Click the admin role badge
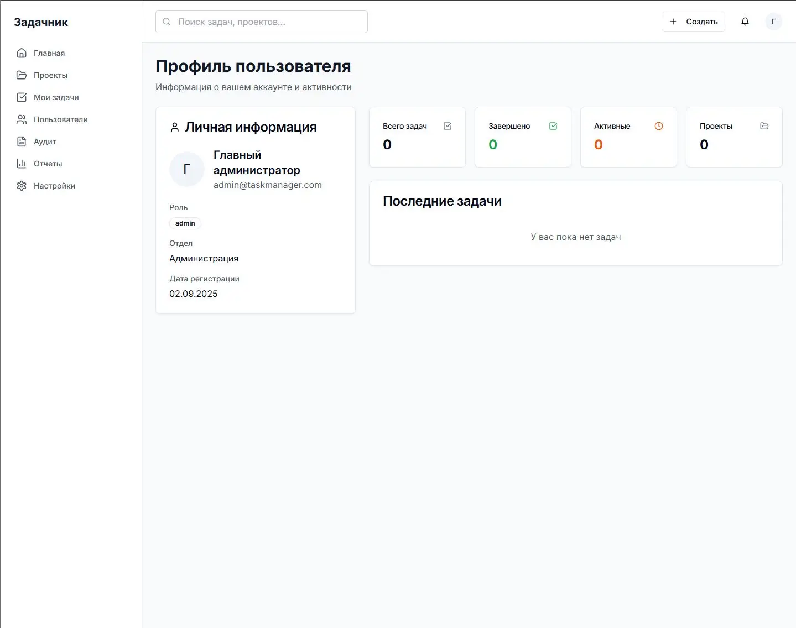The height and width of the screenshot is (628, 796). 185,223
